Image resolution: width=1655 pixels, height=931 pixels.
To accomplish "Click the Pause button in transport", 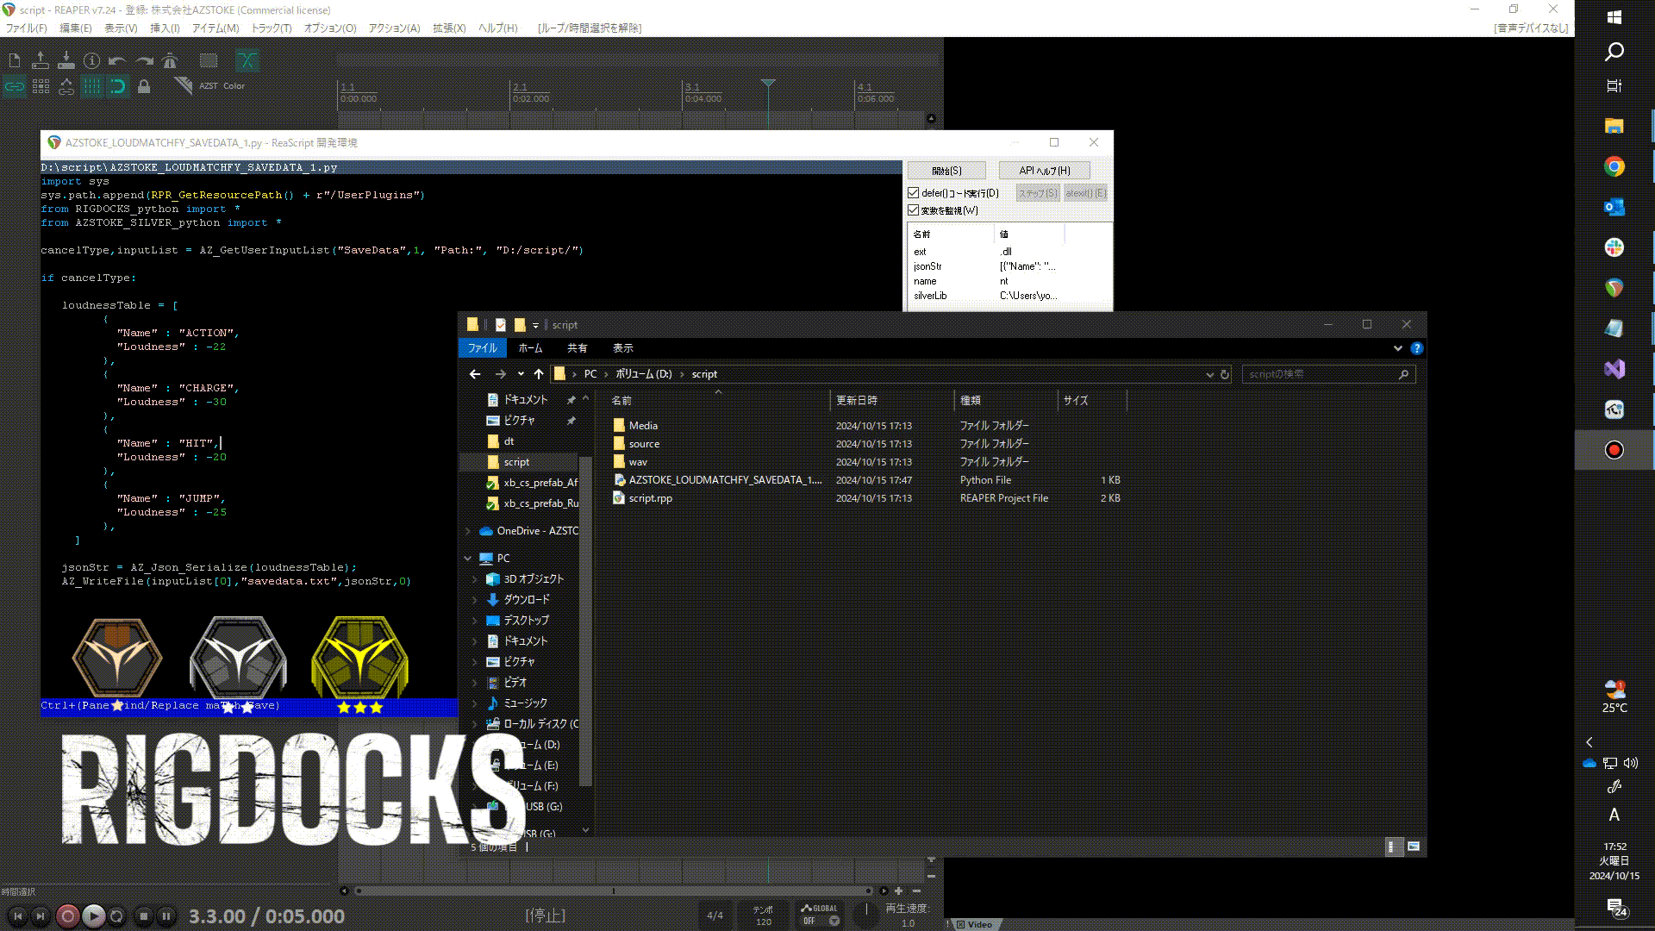I will [x=166, y=916].
